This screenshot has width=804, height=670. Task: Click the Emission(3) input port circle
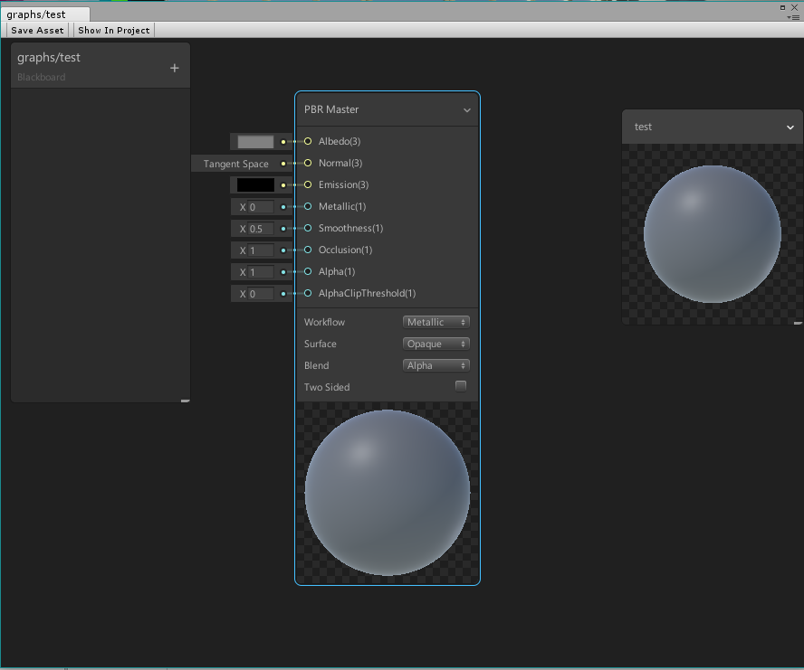(308, 184)
